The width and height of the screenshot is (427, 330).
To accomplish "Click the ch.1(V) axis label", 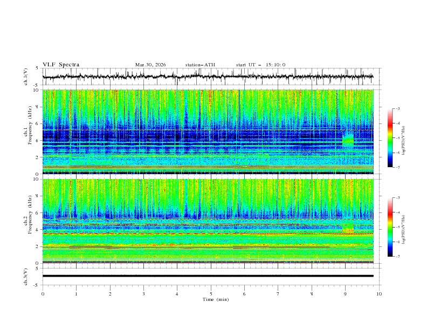I will click(26, 77).
